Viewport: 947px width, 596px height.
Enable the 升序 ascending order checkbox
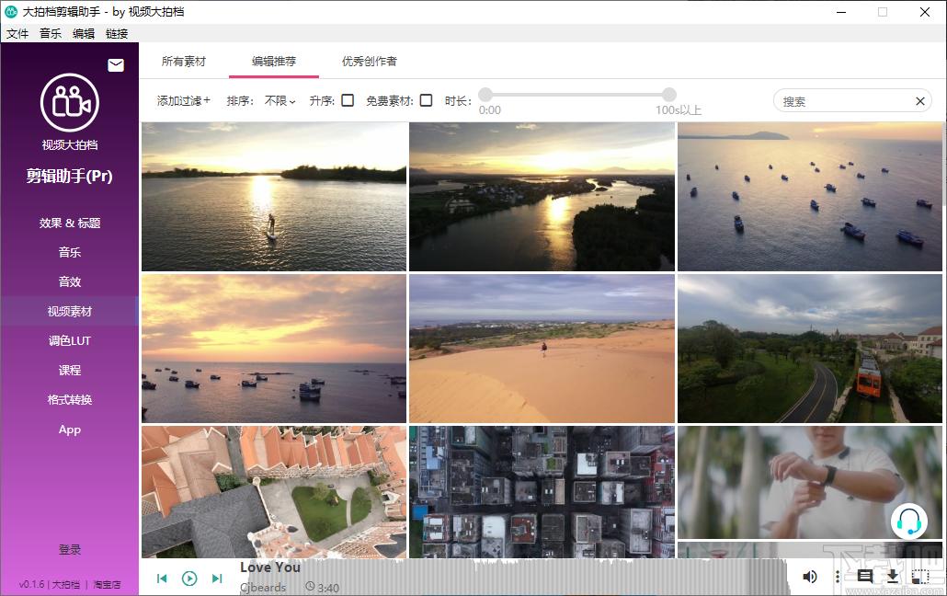348,100
